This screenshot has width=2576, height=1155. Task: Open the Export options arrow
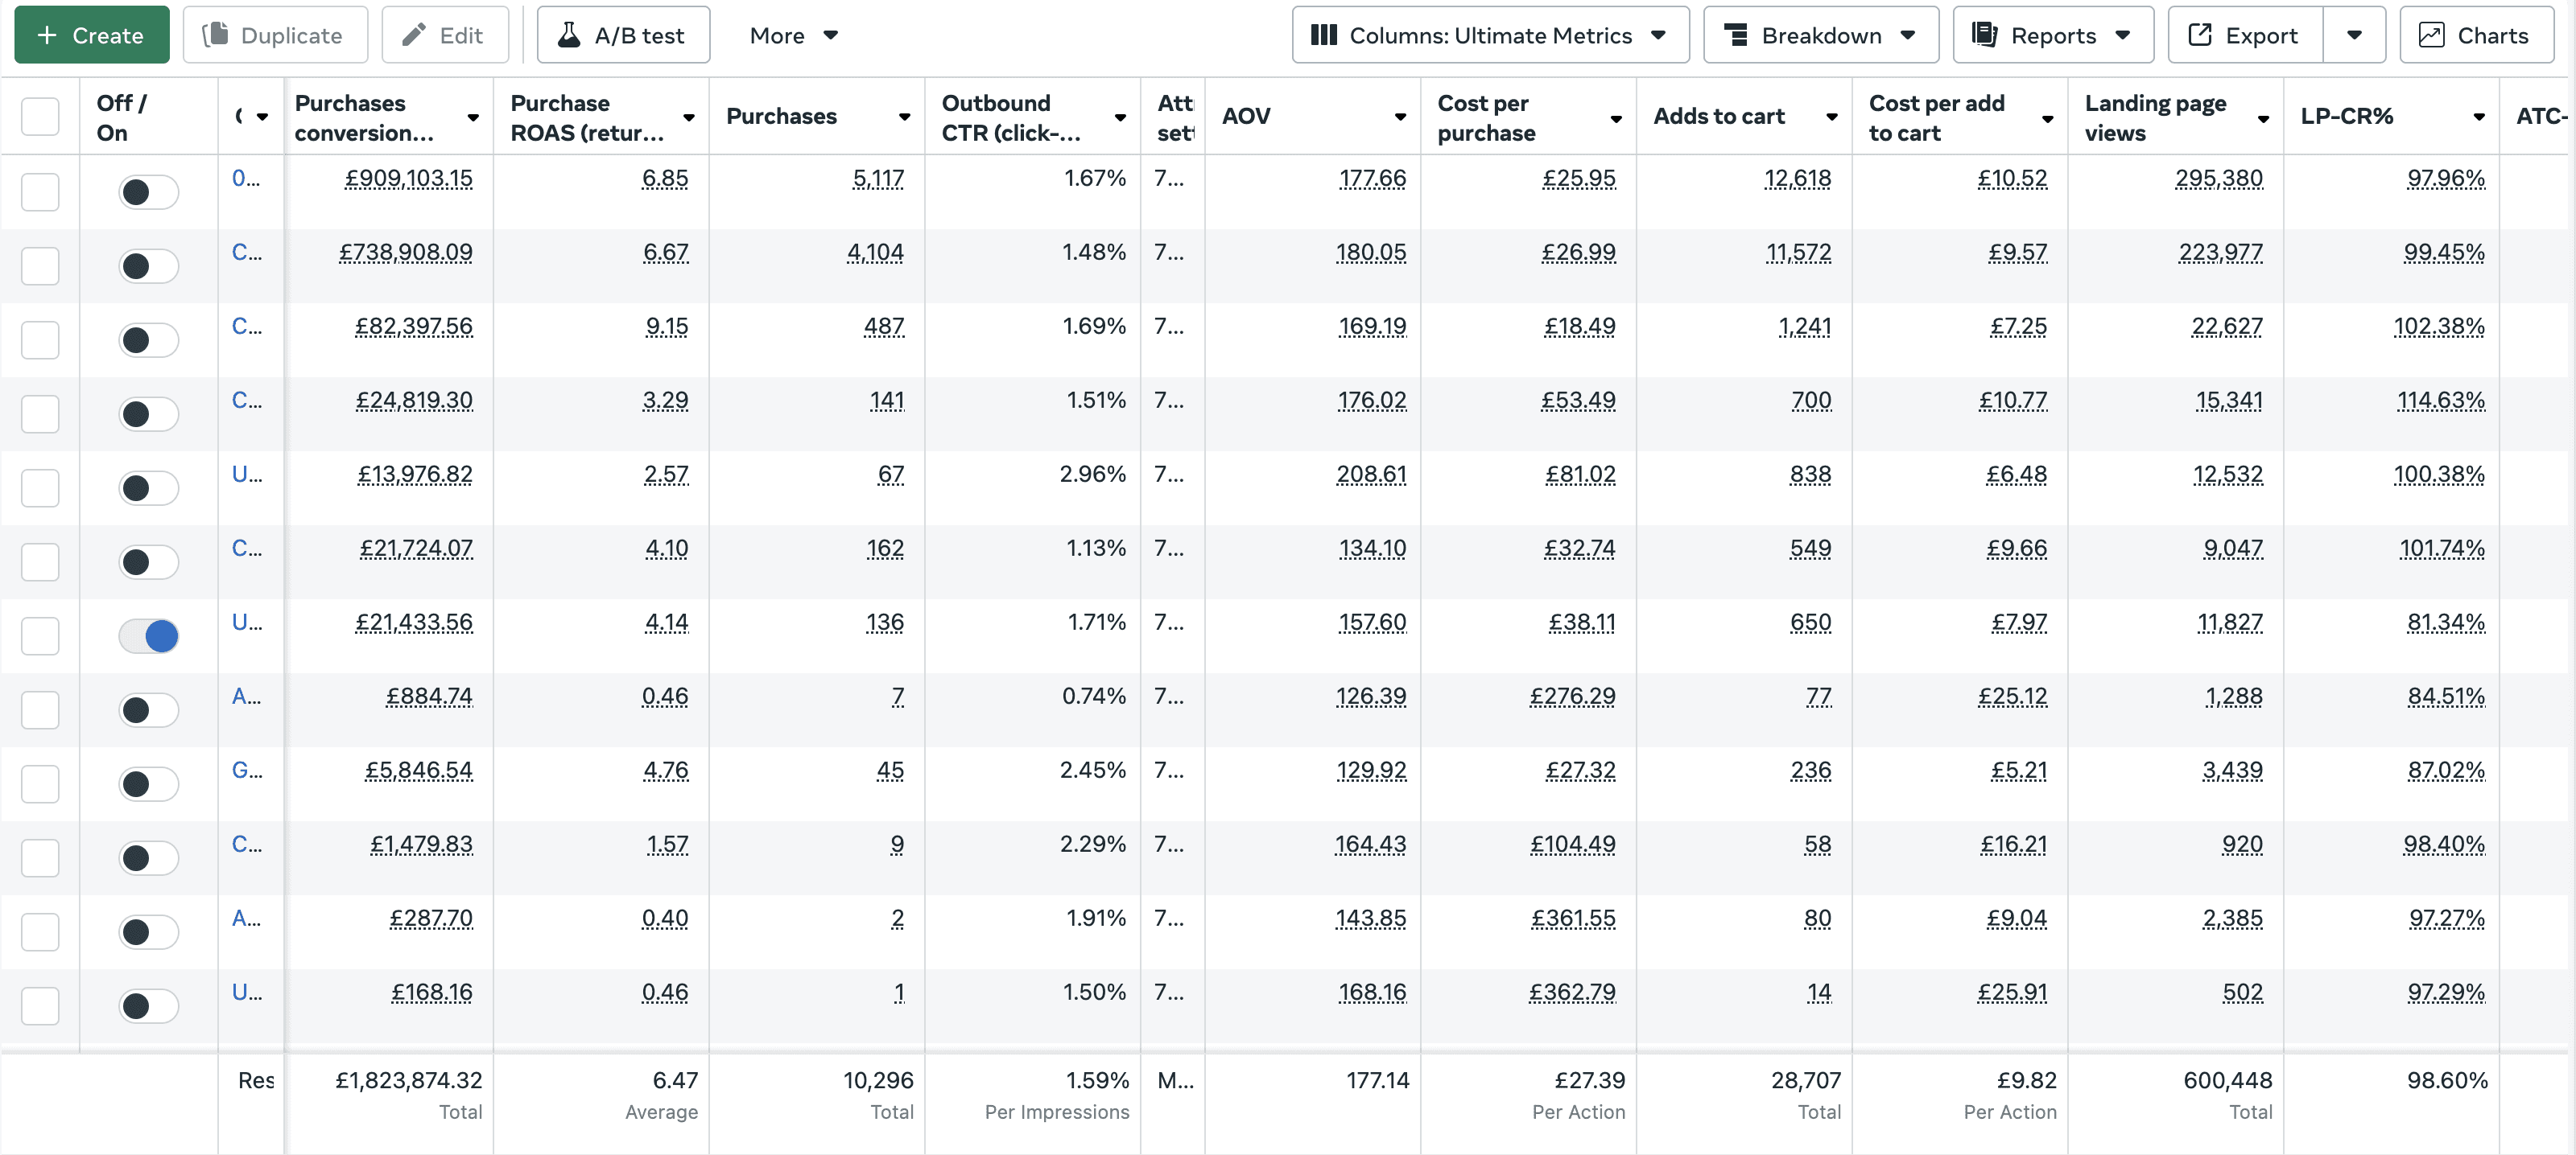point(2355,35)
